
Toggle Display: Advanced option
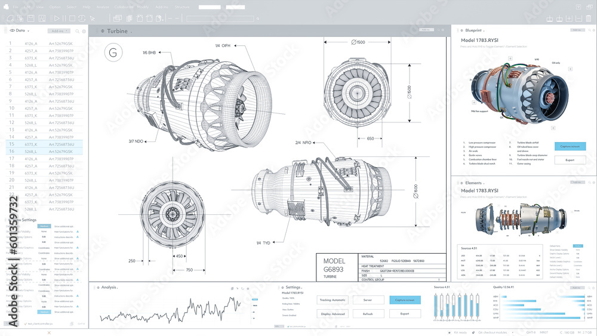point(333,314)
